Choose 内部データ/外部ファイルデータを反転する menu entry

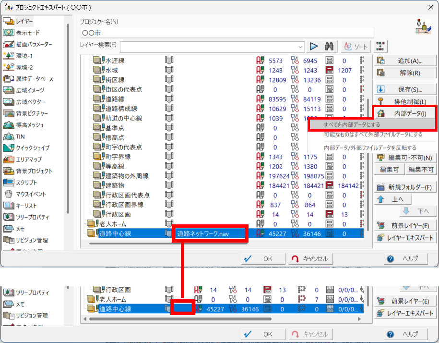(x=370, y=147)
